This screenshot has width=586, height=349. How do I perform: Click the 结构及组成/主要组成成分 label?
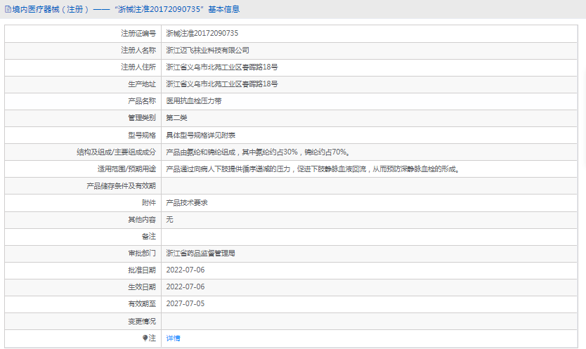click(116, 152)
